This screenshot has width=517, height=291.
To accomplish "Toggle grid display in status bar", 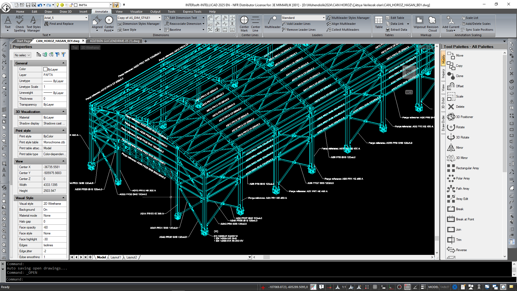I will (x=375, y=287).
